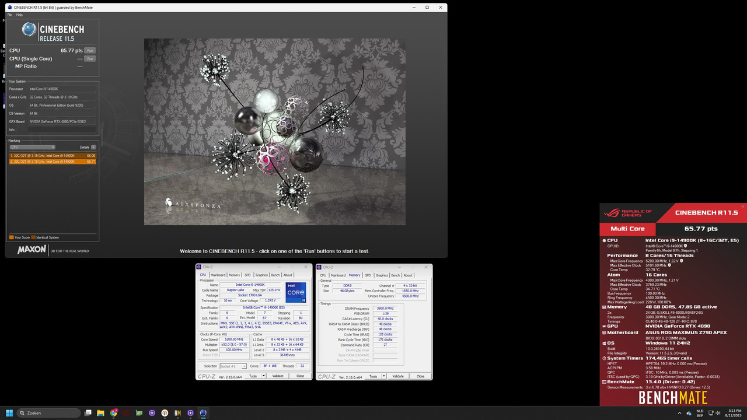This screenshot has width=747, height=420.
Task: Open Socket #1 selection dropdown in CPU-Z
Action: (233, 366)
